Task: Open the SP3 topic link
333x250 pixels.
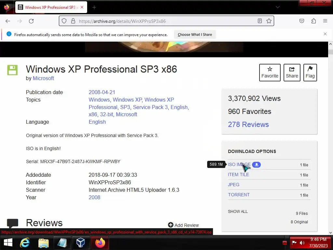Action: tap(125, 107)
